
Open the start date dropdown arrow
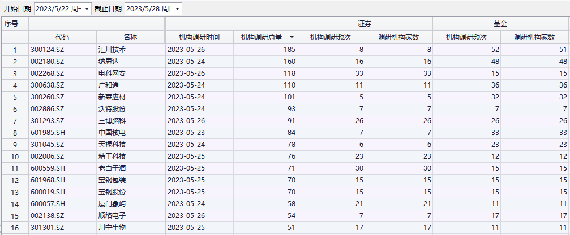coord(87,9)
